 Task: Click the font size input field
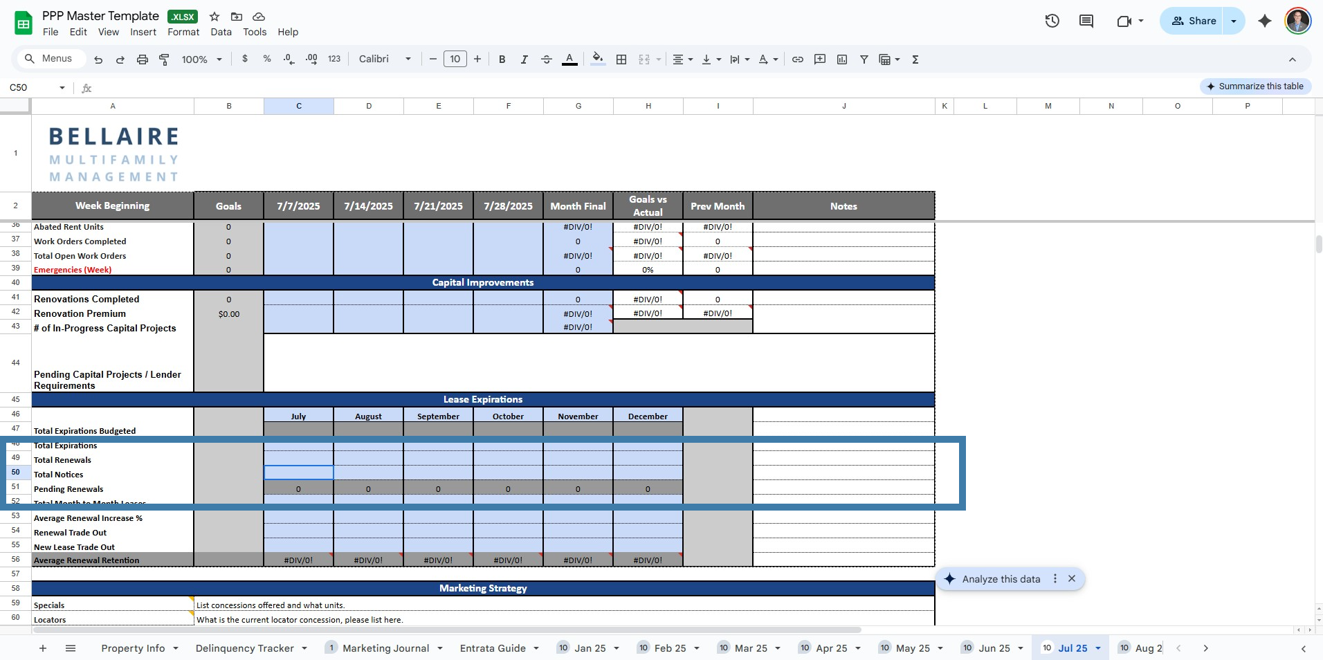coord(455,59)
